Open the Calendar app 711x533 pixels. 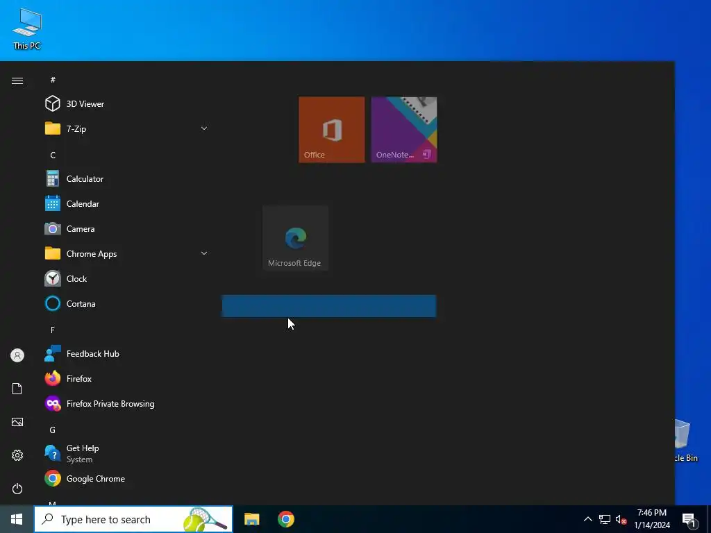point(126,203)
